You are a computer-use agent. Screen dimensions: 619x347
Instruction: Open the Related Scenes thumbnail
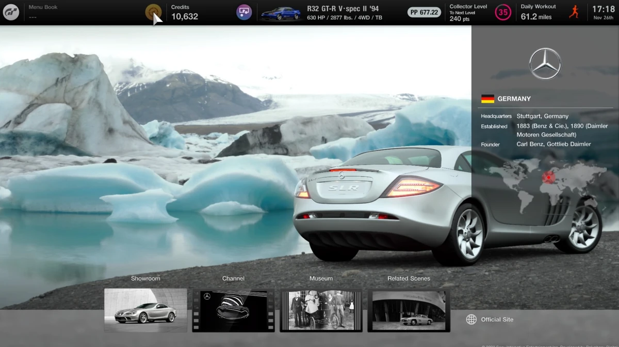point(409,310)
